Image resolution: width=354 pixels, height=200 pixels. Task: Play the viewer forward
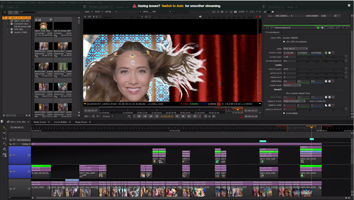[177, 116]
